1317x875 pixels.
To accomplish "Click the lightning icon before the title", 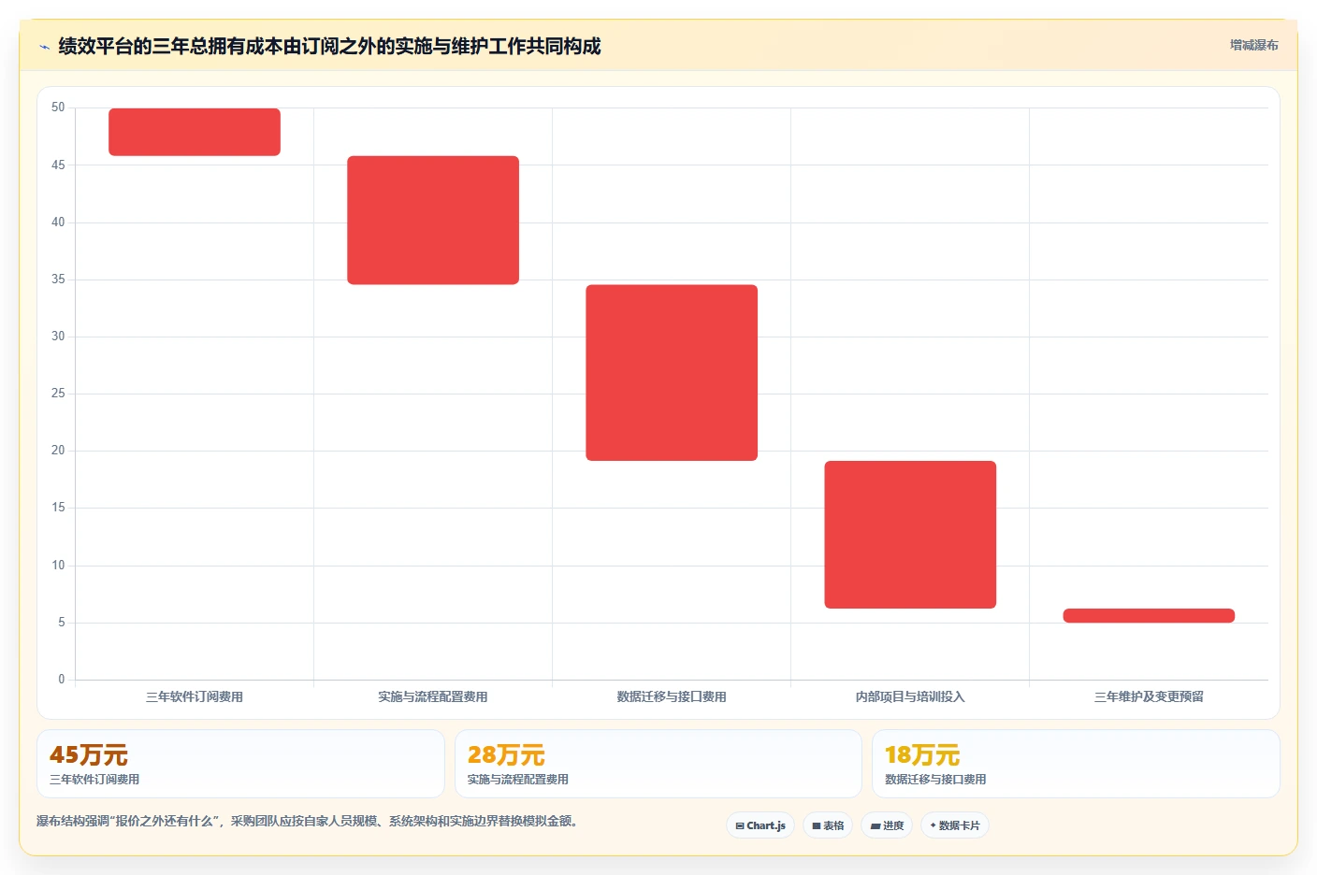I will click(x=44, y=47).
